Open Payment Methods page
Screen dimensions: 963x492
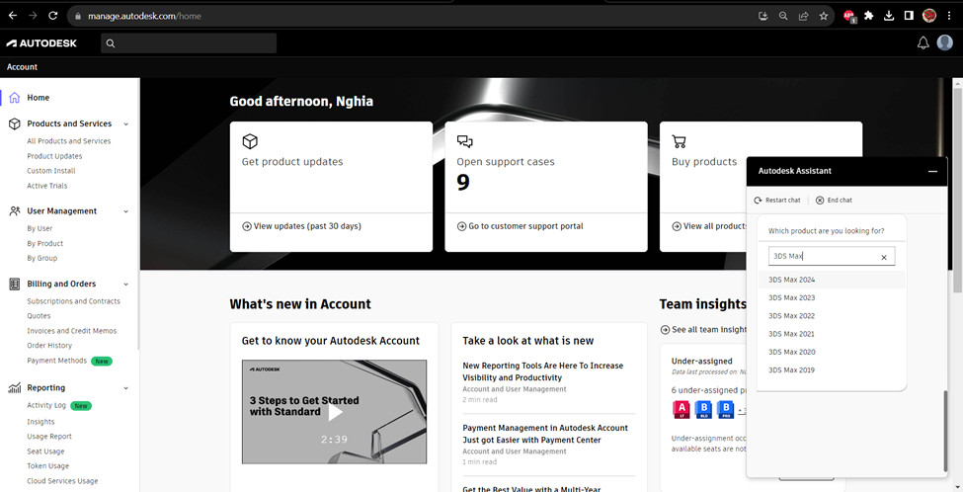[57, 361]
